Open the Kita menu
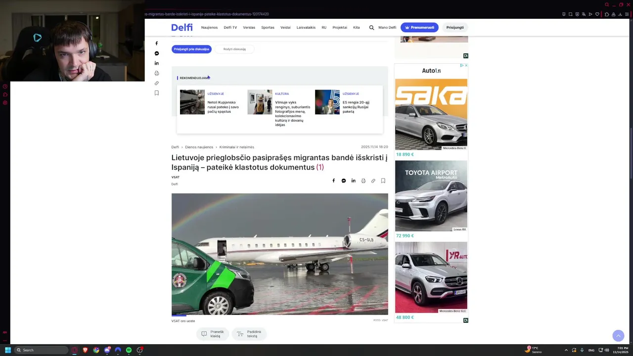This screenshot has width=633, height=356. pos(356,28)
